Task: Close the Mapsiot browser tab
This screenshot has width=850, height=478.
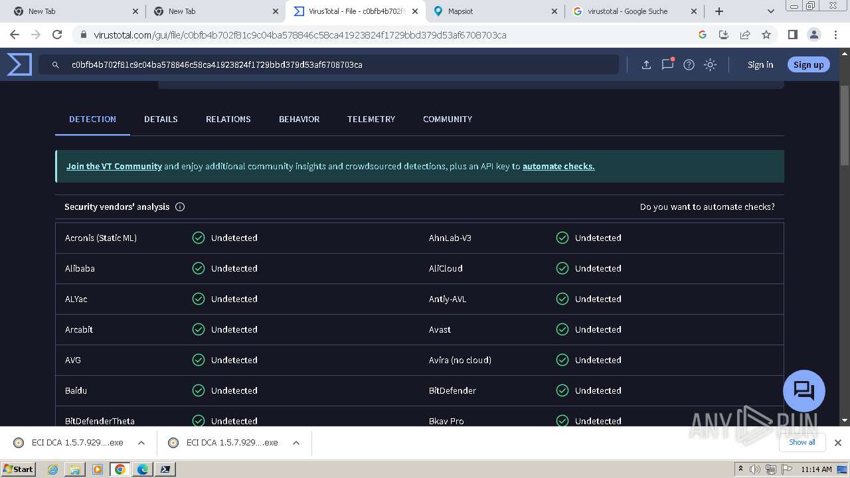Action: tap(554, 11)
